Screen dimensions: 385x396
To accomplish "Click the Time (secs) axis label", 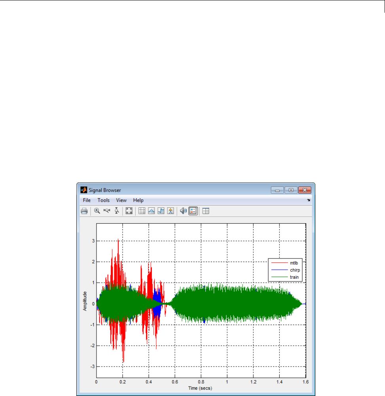I will coord(200,388).
